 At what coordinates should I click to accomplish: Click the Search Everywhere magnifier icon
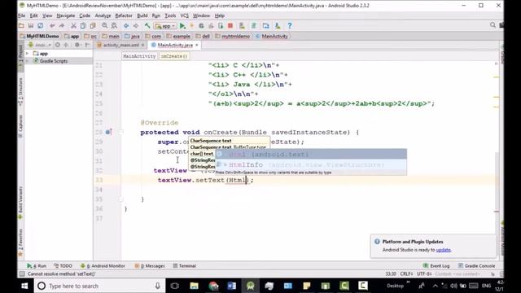[x=493, y=25]
